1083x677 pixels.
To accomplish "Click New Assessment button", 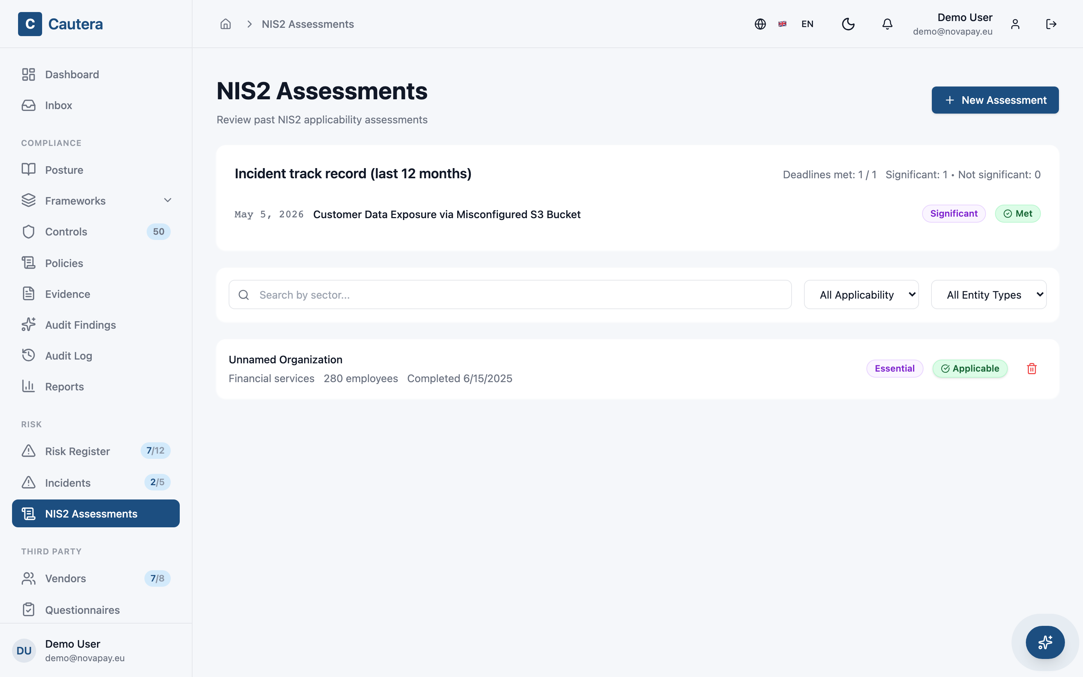I will click(x=995, y=100).
